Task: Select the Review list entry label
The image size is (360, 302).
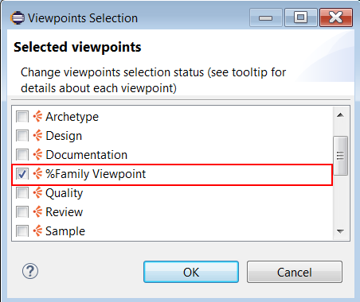Action: (65, 212)
